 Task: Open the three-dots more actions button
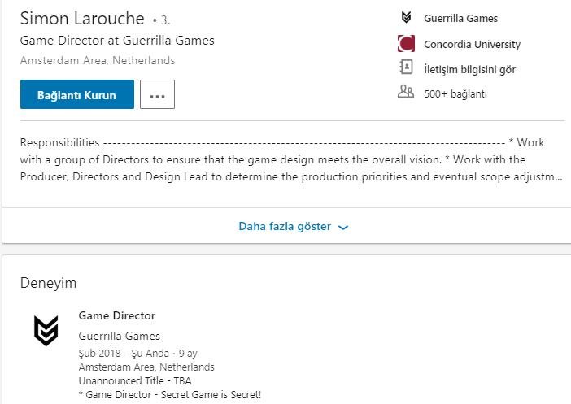(157, 94)
